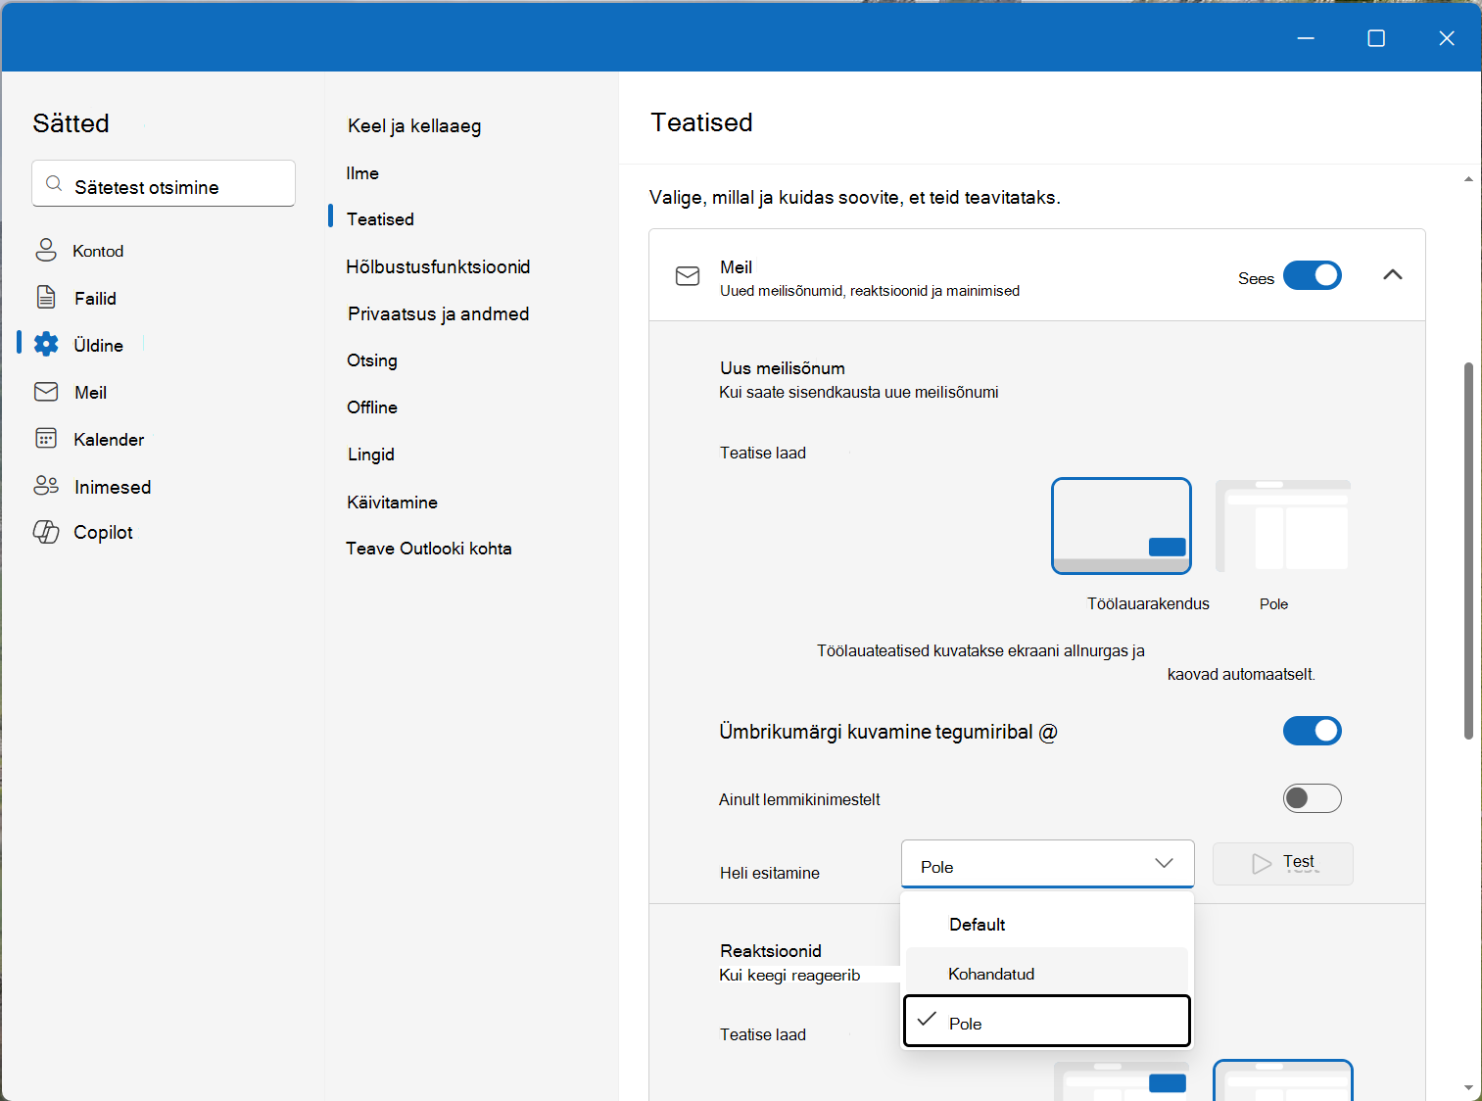Choose Default in the sound dropdown list

[1046, 924]
